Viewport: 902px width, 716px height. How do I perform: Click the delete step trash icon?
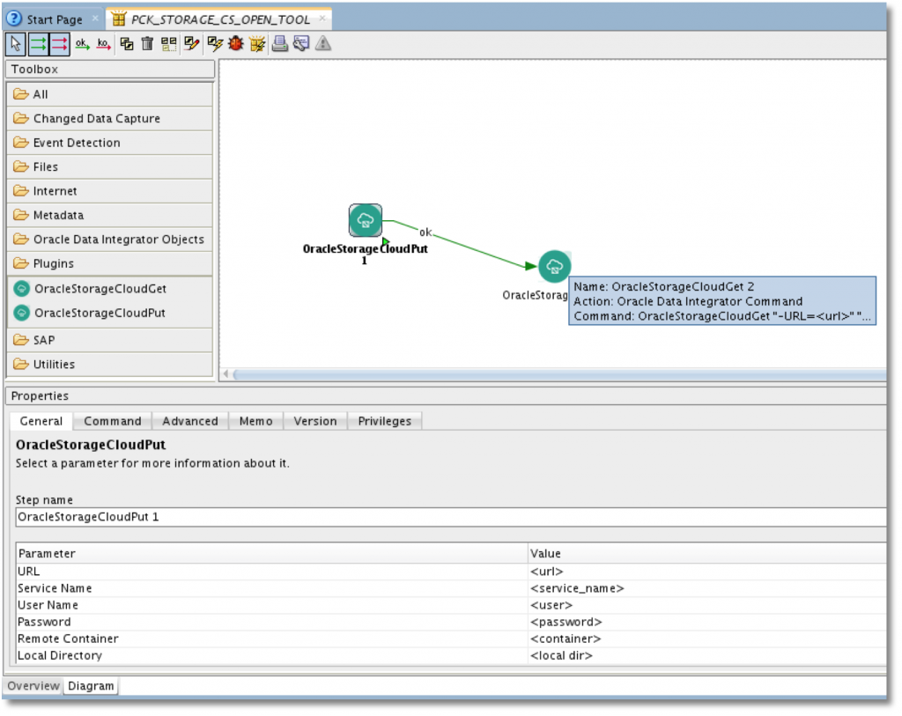point(147,42)
